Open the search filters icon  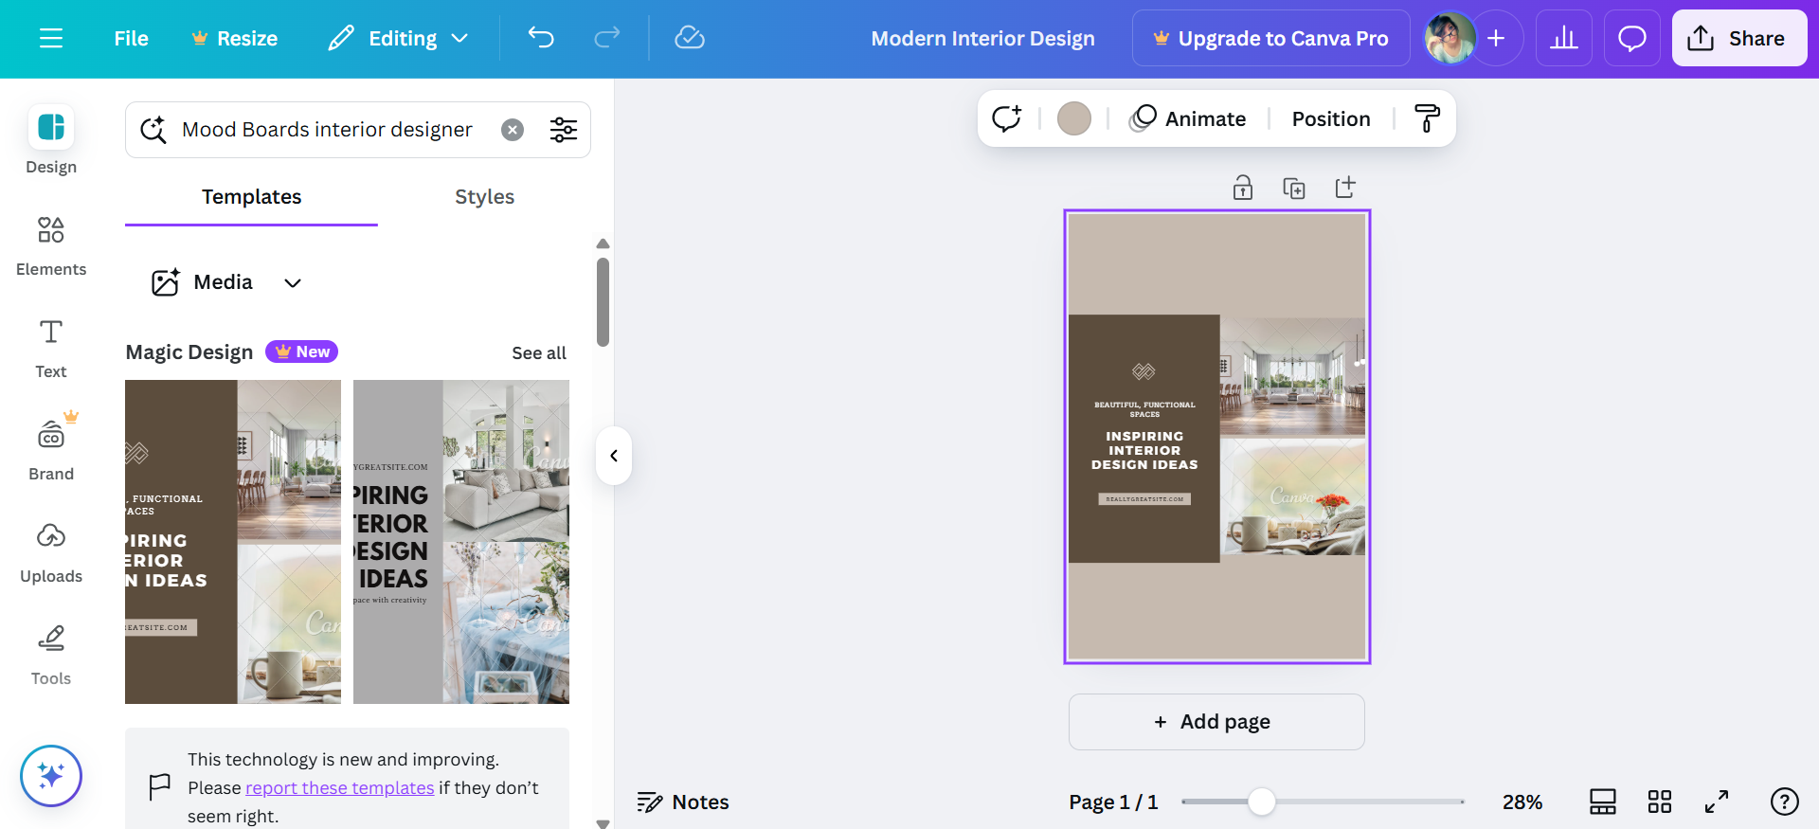[x=564, y=130]
